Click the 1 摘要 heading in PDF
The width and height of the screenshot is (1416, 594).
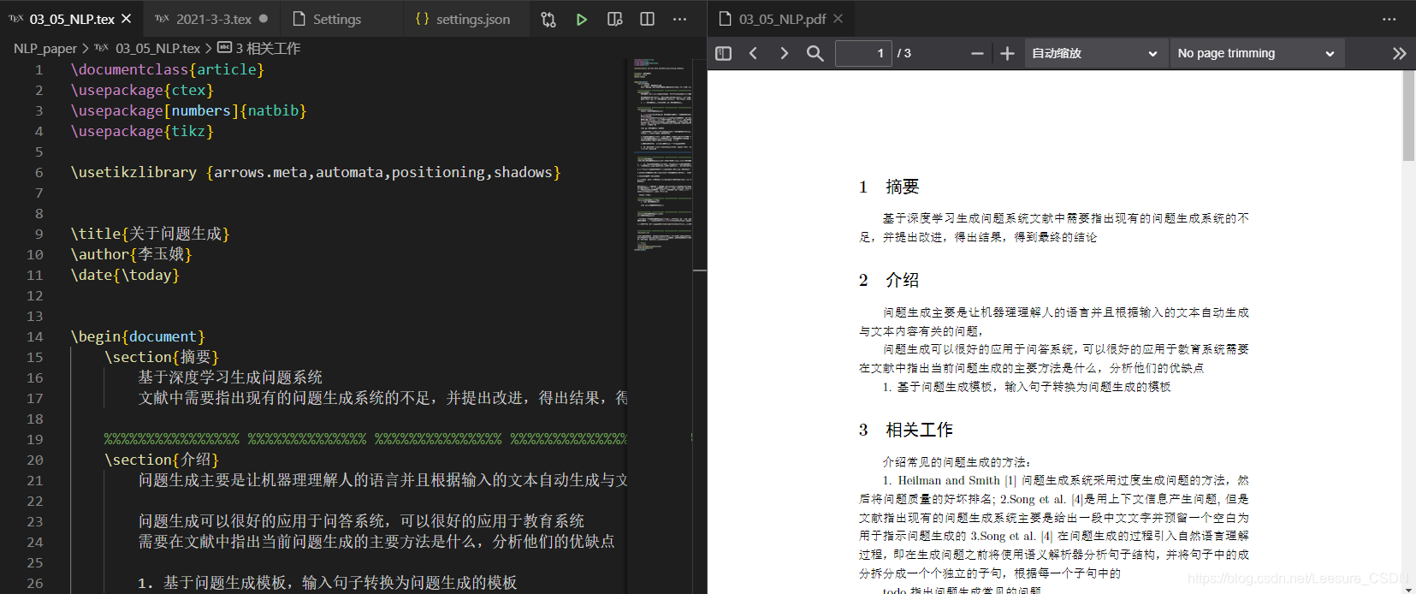click(x=889, y=187)
